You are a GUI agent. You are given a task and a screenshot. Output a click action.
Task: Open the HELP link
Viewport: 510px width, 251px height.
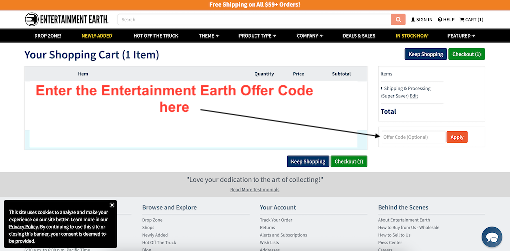(x=446, y=19)
